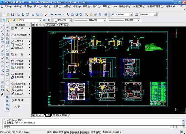This screenshot has width=186, height=134.
Task: Select the Arc drawing tool
Action: tap(2, 46)
